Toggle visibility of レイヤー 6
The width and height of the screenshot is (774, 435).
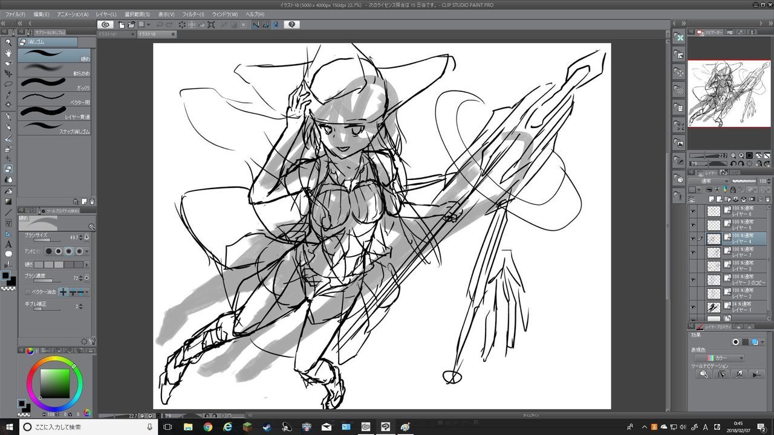tap(693, 211)
